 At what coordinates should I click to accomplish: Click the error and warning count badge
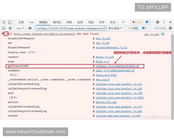coord(137,22)
